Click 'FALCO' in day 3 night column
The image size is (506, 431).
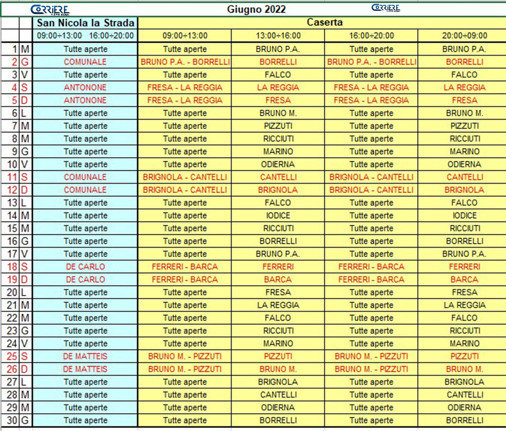coord(464,75)
